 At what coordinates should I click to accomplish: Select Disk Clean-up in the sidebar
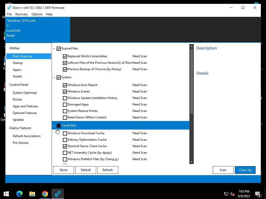coord(29,56)
